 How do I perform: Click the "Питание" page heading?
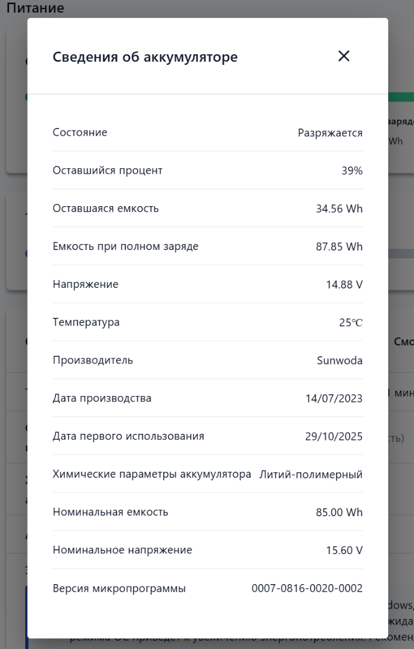35,8
